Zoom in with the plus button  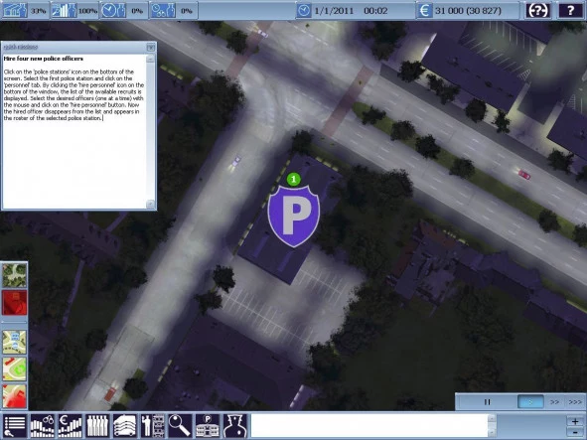[575, 421]
